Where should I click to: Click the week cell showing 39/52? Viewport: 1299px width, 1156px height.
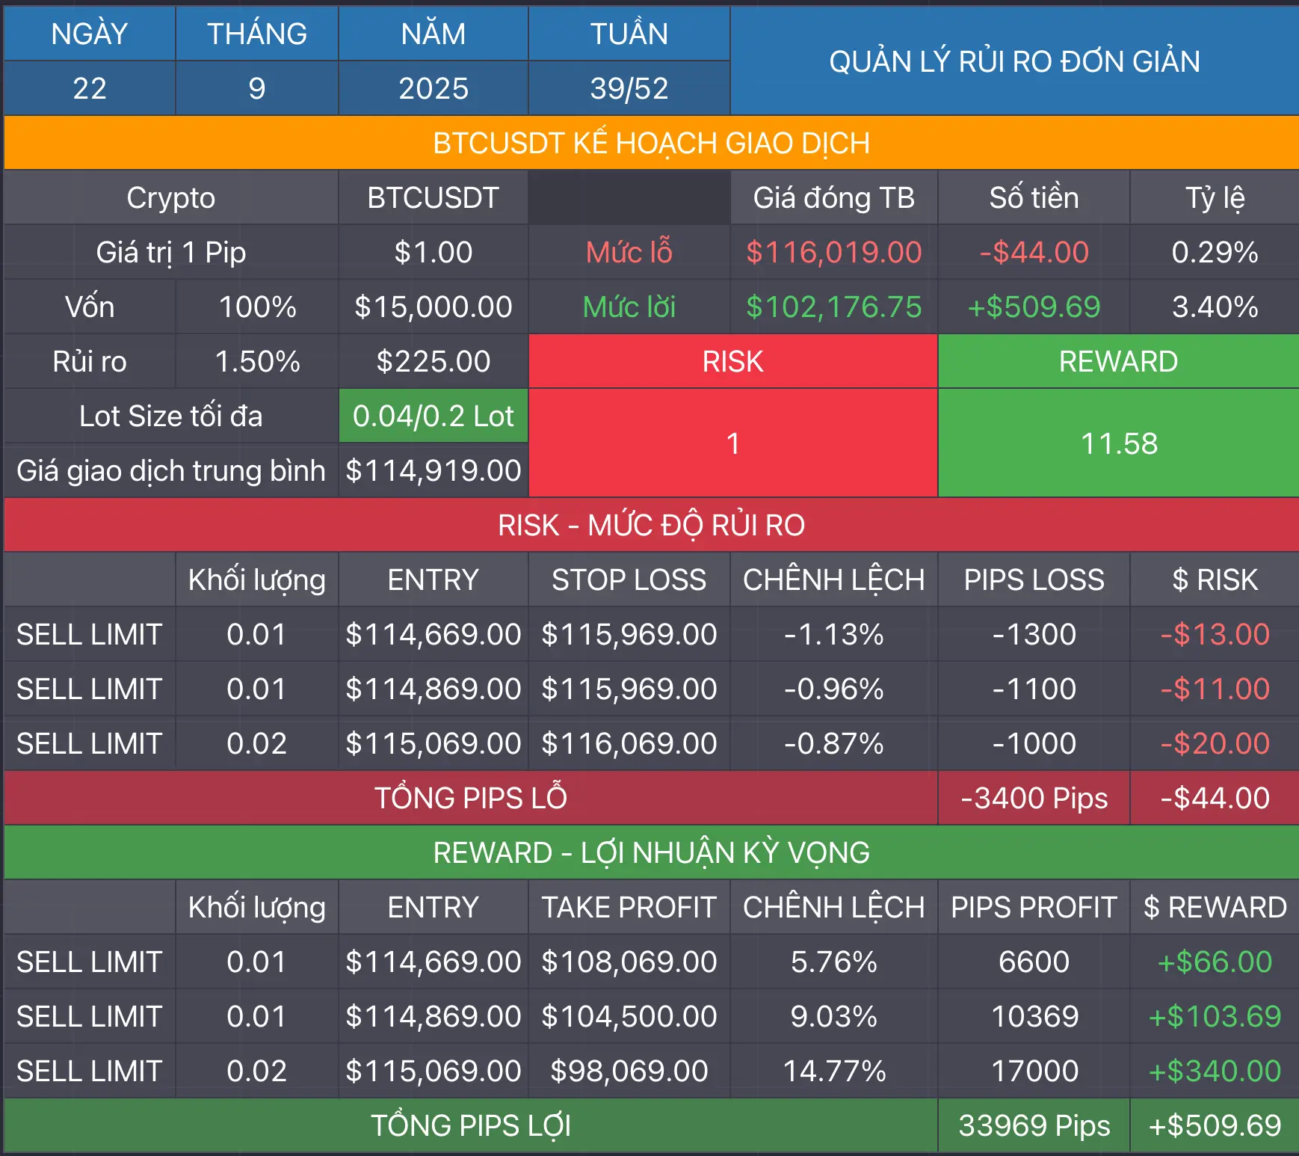(x=629, y=88)
